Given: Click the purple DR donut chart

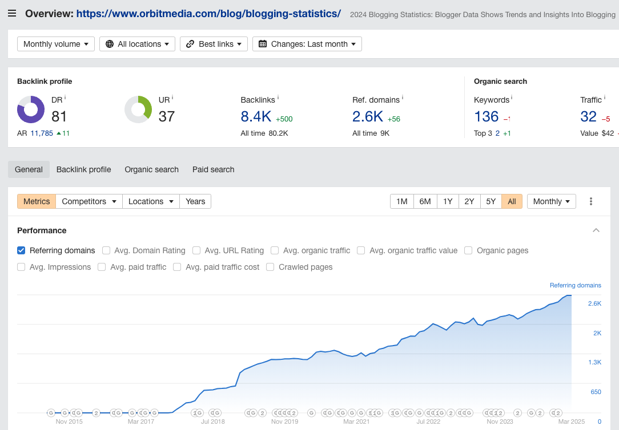Looking at the screenshot, I should [x=31, y=109].
